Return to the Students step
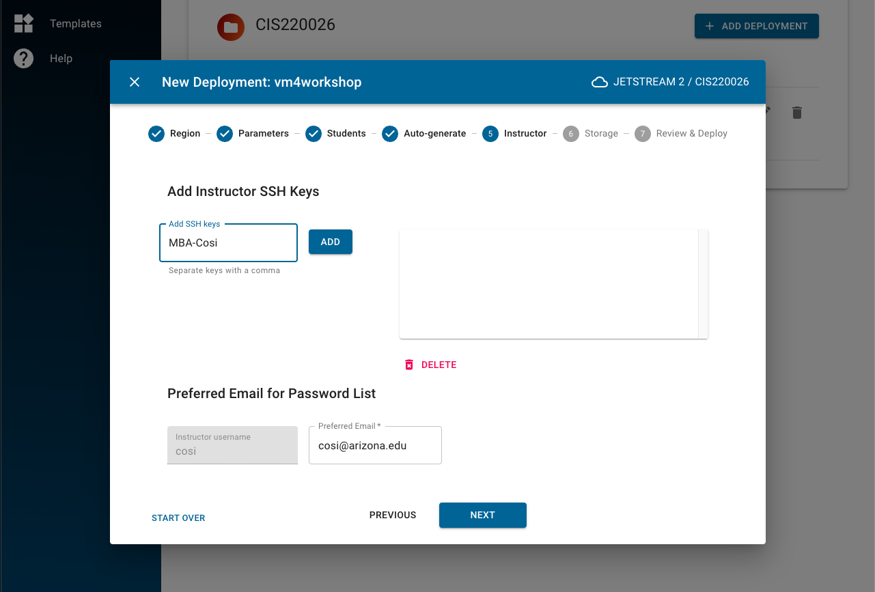The height and width of the screenshot is (592, 875). (x=314, y=134)
